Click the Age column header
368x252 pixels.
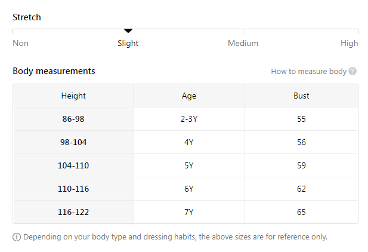pos(189,96)
